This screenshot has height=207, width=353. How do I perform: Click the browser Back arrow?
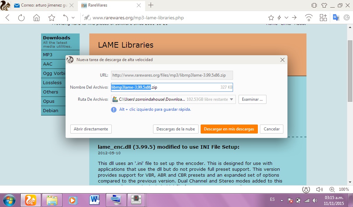[x=8, y=18]
